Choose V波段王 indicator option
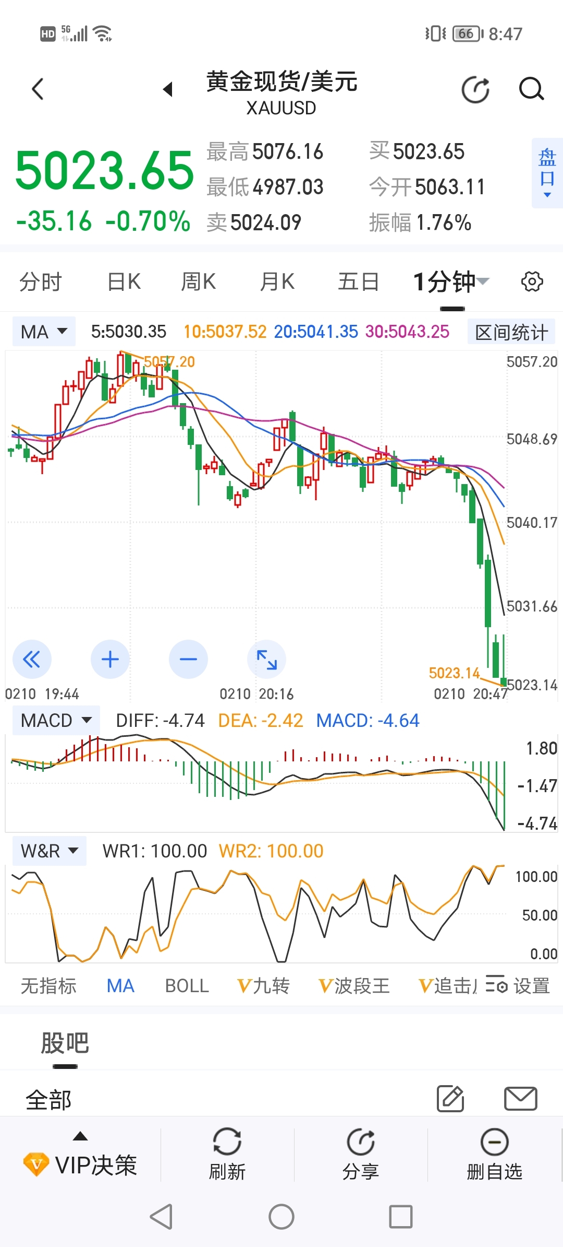The height and width of the screenshot is (1247, 563). pyautogui.click(x=354, y=986)
